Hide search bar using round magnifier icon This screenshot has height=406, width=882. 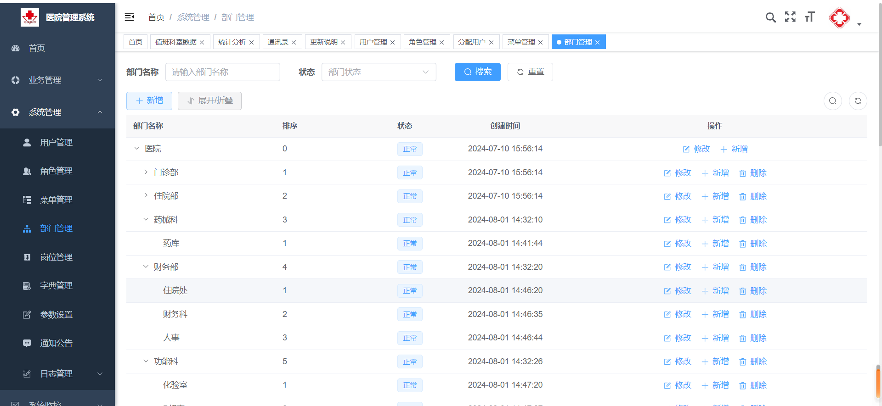[x=832, y=101]
